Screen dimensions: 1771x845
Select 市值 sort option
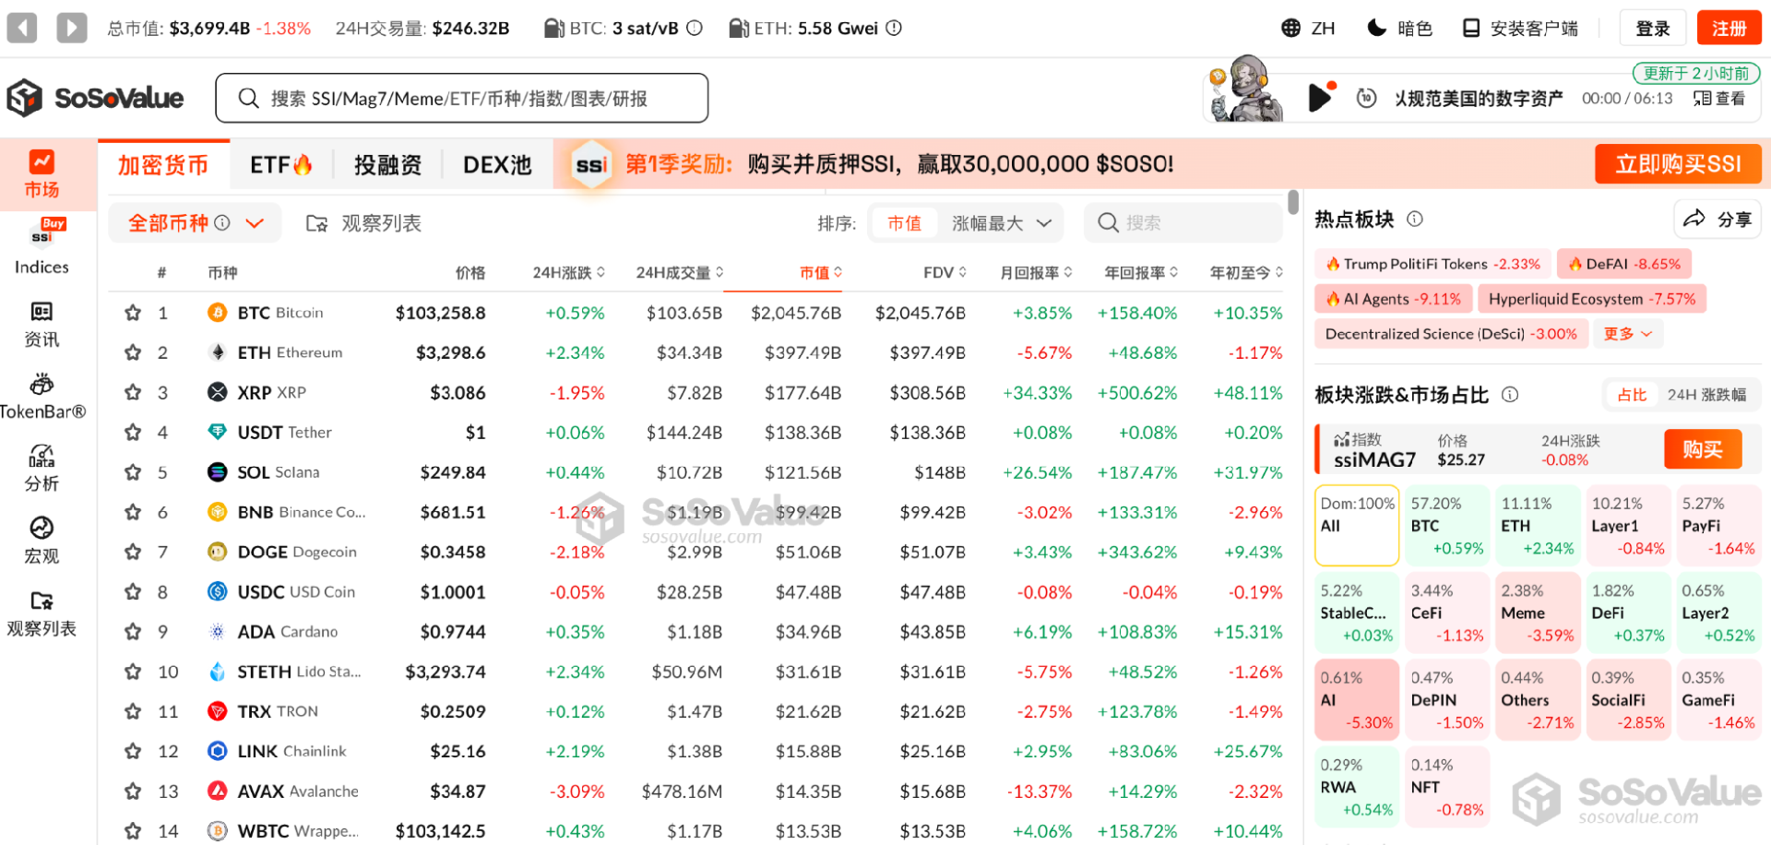(904, 223)
